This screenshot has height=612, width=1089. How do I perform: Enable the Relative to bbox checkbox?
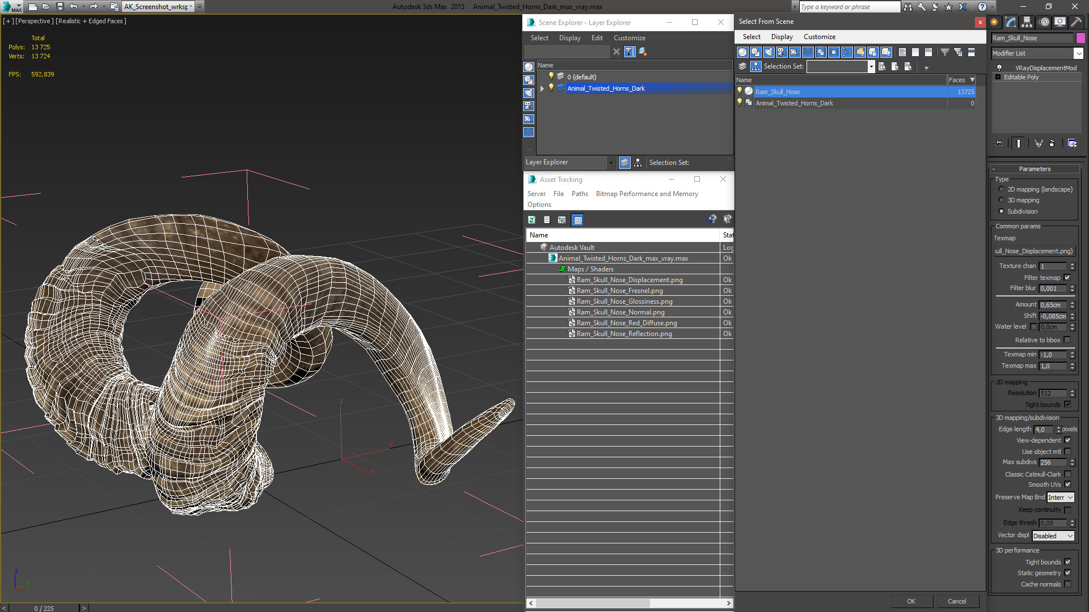pyautogui.click(x=1067, y=340)
